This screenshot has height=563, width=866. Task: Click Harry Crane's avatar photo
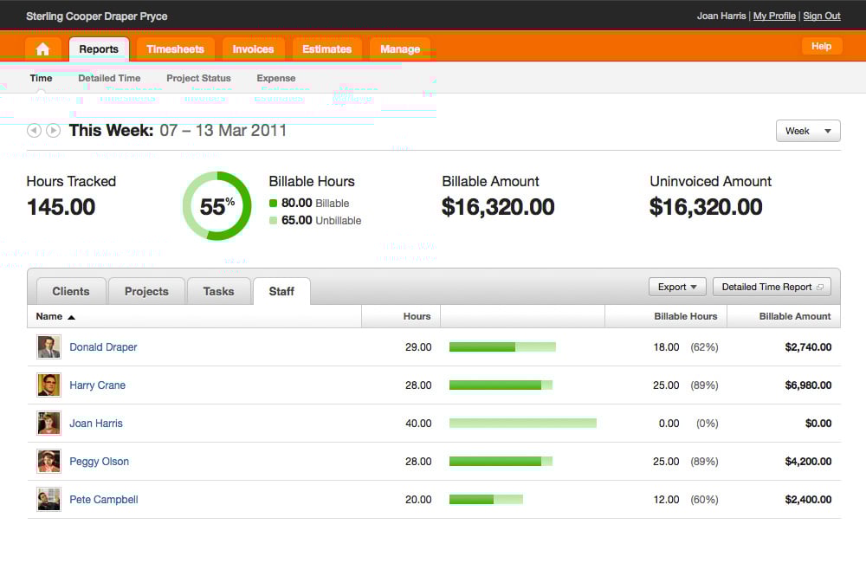(x=48, y=385)
